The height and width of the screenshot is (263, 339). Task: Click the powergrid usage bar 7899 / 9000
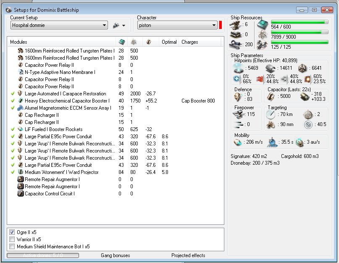(x=300, y=32)
